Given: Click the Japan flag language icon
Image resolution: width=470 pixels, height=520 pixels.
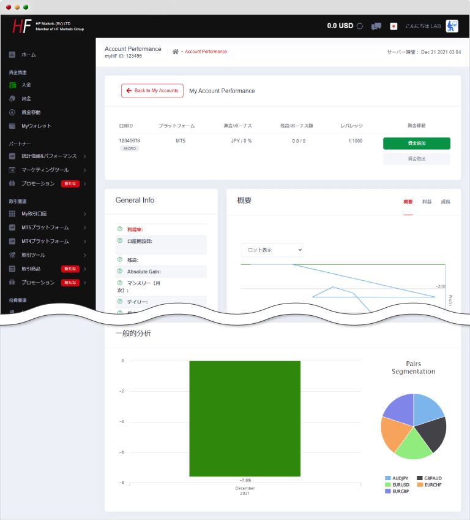Looking at the screenshot, I should (394, 26).
